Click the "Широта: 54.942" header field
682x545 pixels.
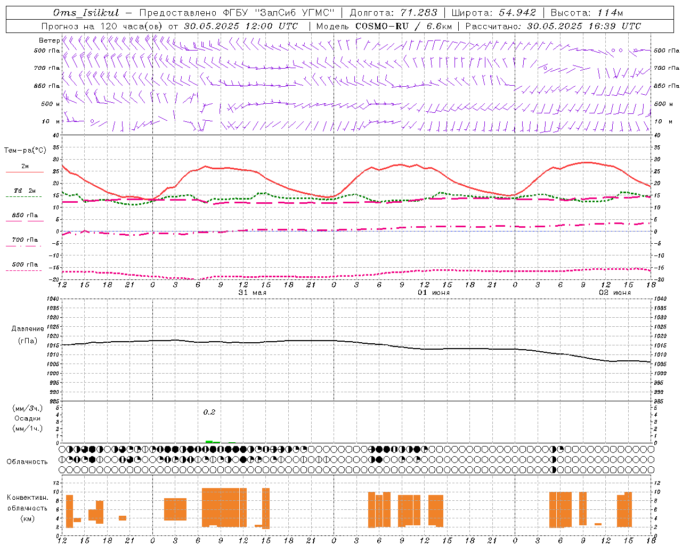(x=493, y=12)
